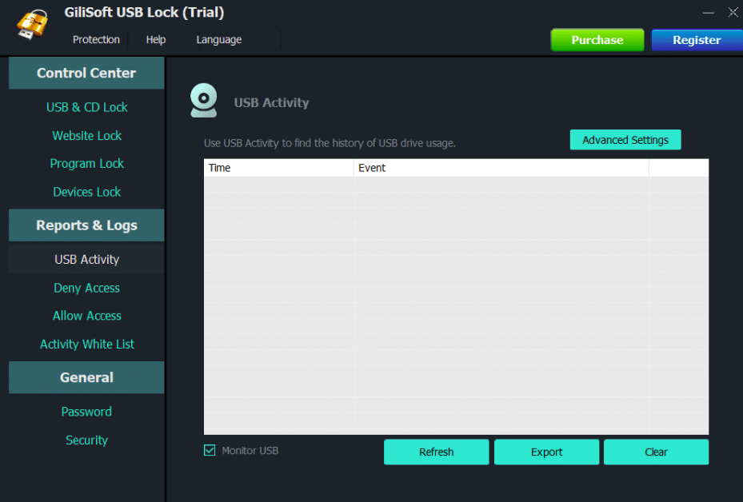Screen dimensions: 743x502
Task: Click the USB Activity webcam icon
Action: 204,101
